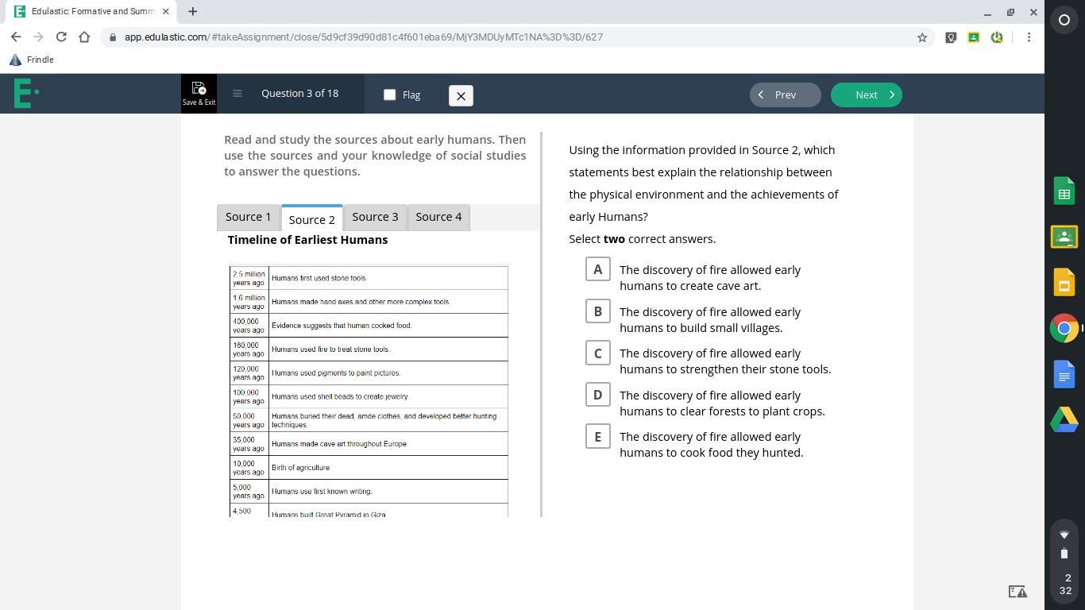
Task: Click the 'Humans made cave art throughout Europe' row
Action: (x=369, y=444)
